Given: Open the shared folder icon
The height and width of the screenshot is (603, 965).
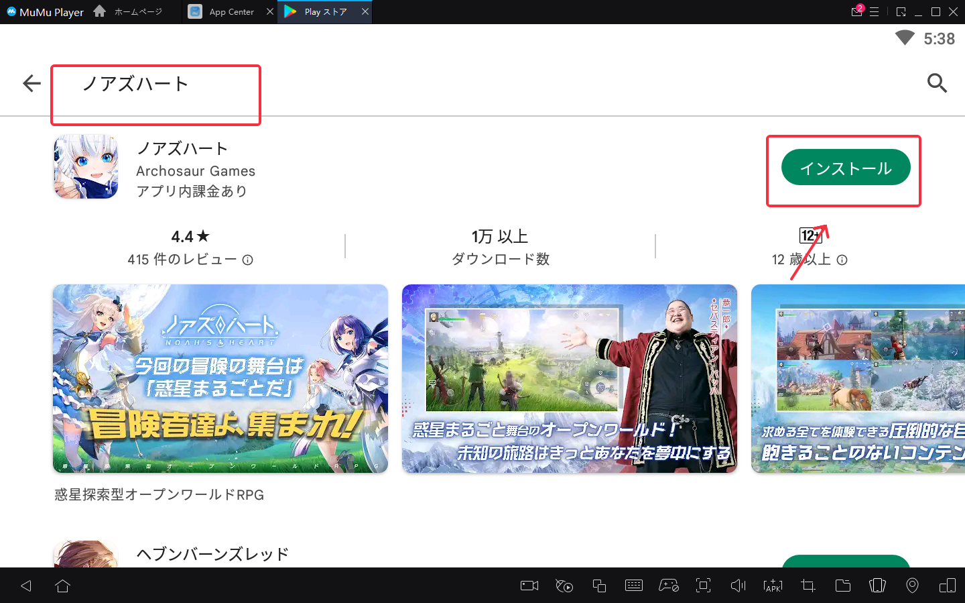Looking at the screenshot, I should click(843, 586).
